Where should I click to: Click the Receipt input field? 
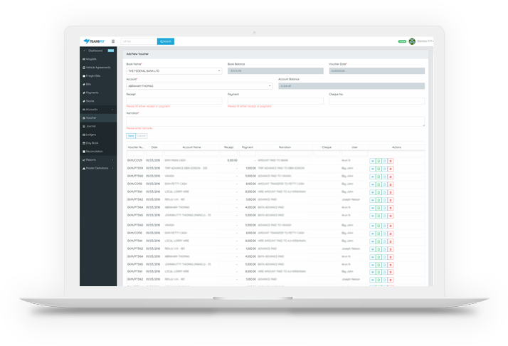[174, 101]
